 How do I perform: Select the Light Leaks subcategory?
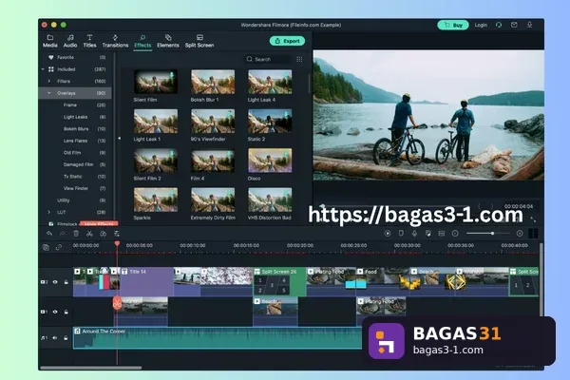tap(75, 117)
